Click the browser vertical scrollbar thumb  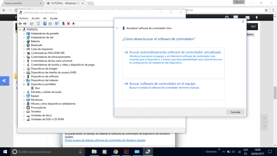tap(275, 93)
